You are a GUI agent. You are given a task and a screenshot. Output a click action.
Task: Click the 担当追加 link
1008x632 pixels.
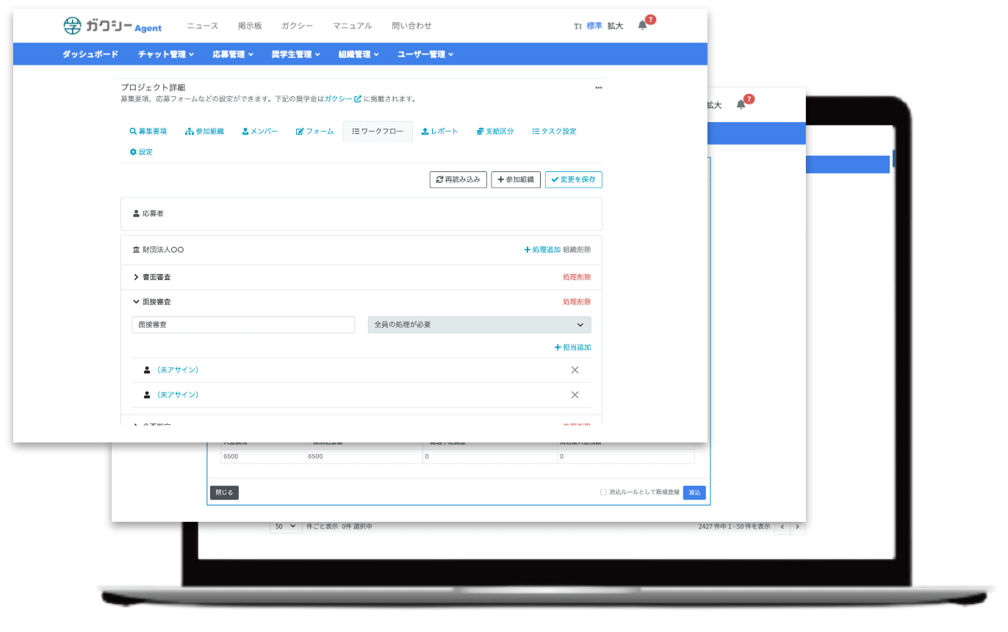[x=572, y=347]
